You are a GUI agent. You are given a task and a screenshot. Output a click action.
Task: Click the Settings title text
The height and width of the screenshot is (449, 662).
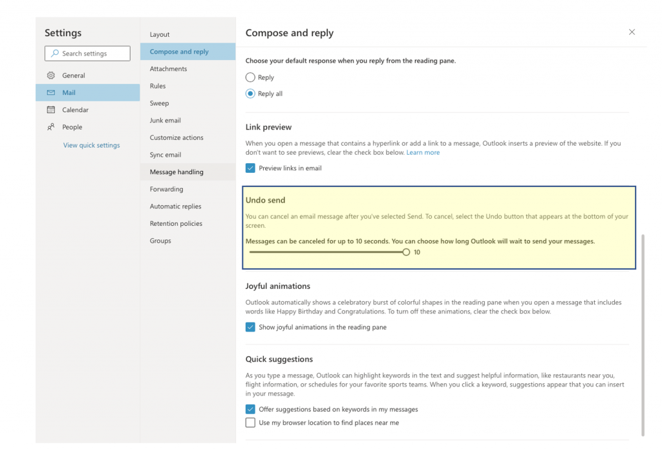(x=63, y=33)
